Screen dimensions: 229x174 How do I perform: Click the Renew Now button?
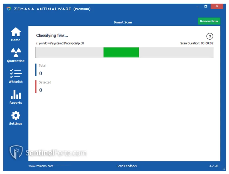[x=209, y=21]
